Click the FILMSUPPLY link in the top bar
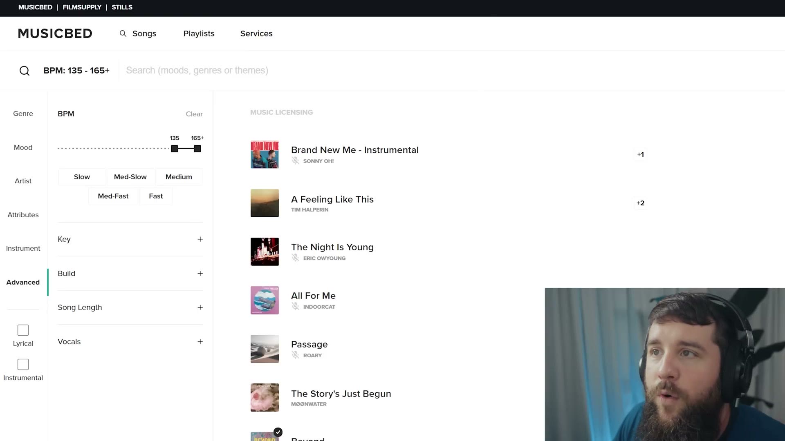 [x=82, y=7]
